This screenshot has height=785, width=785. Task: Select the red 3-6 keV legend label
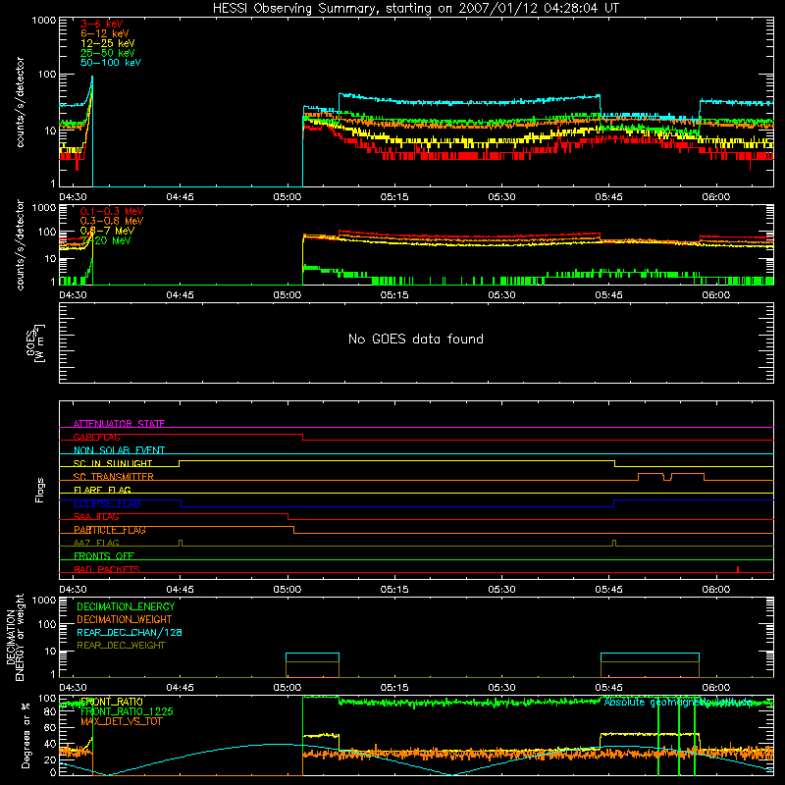click(102, 24)
